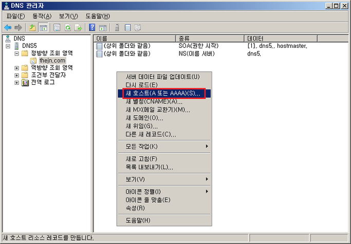Collapse the DNS5 server node

[x=8, y=46]
